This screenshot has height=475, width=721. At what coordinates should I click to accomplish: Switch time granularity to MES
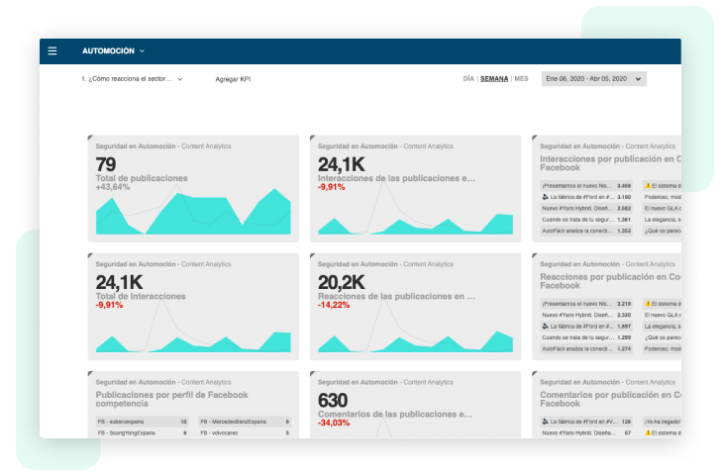point(521,79)
